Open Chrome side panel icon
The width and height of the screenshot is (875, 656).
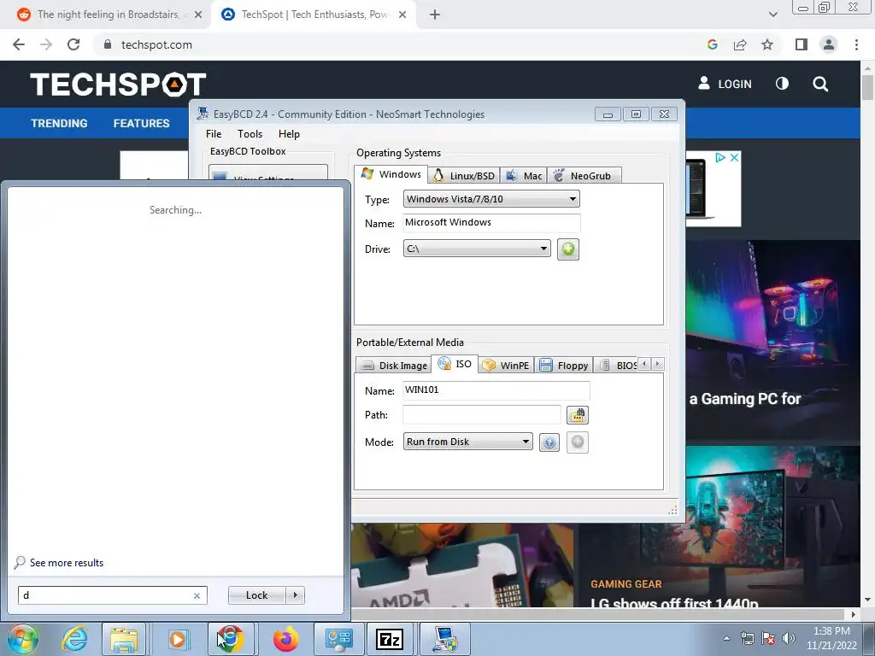click(x=802, y=44)
